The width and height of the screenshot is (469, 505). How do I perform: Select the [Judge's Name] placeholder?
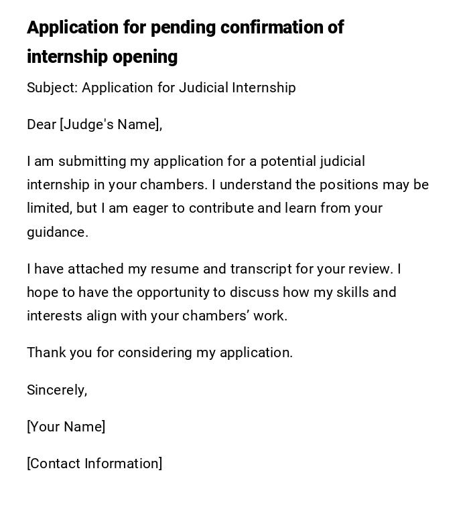[x=111, y=124]
